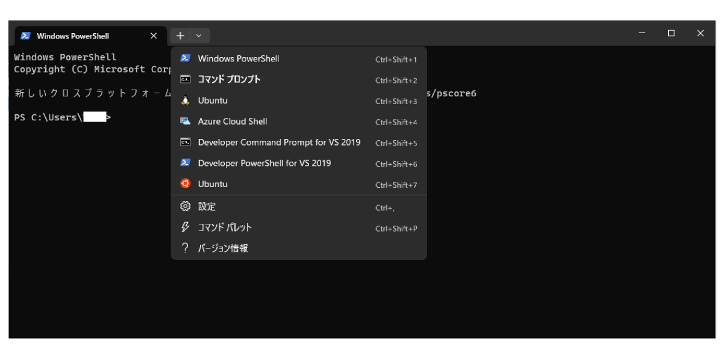This screenshot has width=723, height=361.
Task: Open Ubuntu profile with Ctrl+Shift+3
Action: 299,100
